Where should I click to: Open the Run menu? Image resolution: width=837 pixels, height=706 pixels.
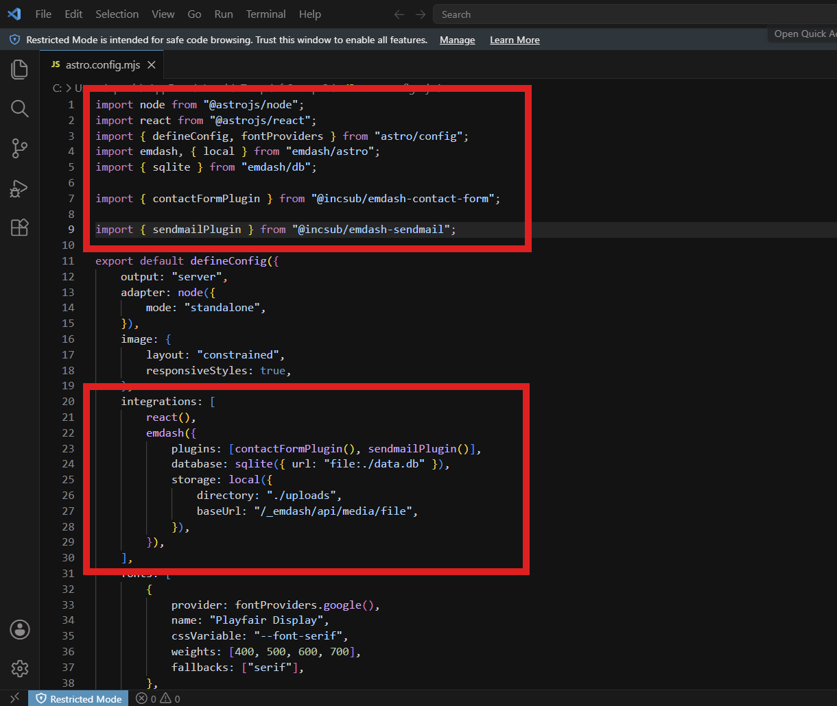click(x=224, y=14)
